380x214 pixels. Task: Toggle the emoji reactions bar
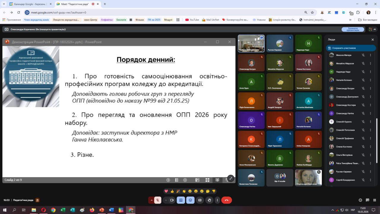190,200
